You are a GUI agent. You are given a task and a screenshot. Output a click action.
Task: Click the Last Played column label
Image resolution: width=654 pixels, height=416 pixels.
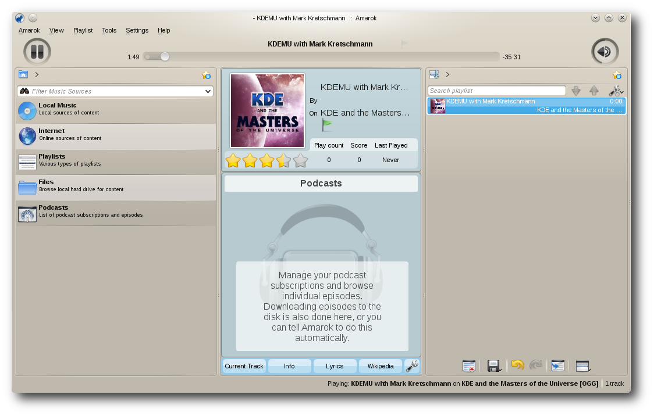pos(391,145)
